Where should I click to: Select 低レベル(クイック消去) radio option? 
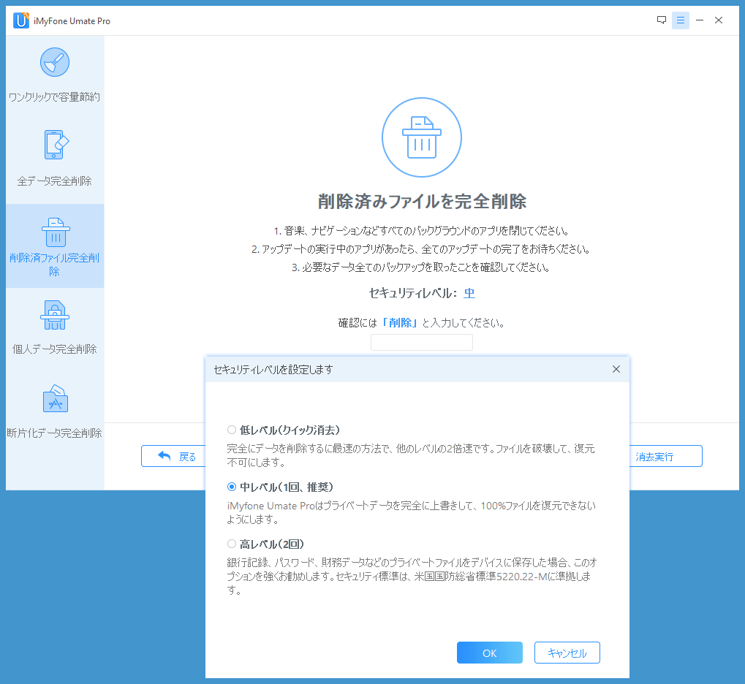coord(232,430)
